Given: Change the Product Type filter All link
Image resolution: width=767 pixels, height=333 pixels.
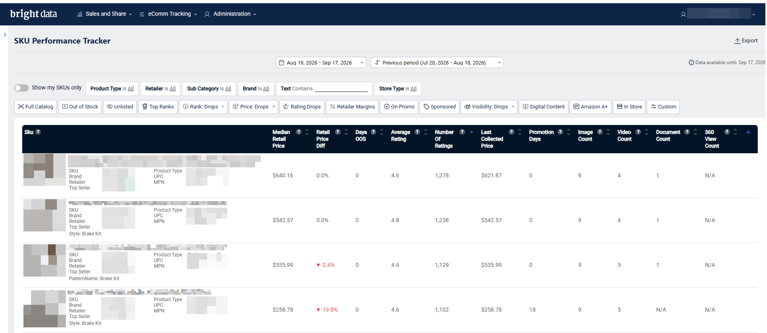Looking at the screenshot, I should click(x=131, y=89).
